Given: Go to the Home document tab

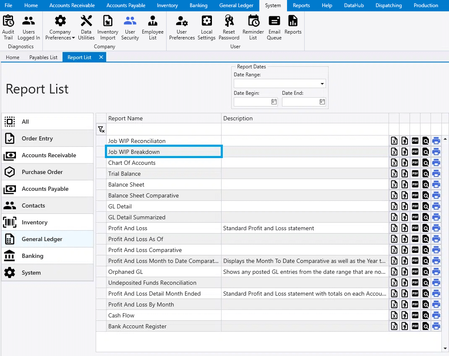Looking at the screenshot, I should (13, 57).
